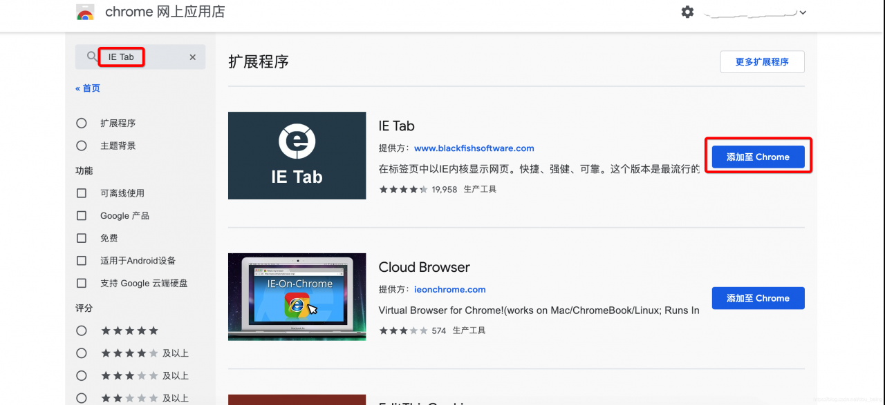Select four stars 及以上 rating filter
The width and height of the screenshot is (885, 405).
click(82, 353)
